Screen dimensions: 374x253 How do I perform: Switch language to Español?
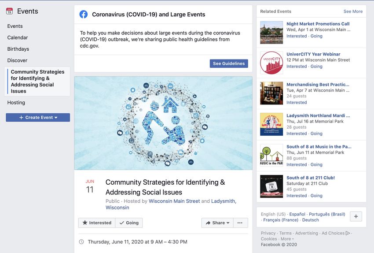pyautogui.click(x=297, y=214)
